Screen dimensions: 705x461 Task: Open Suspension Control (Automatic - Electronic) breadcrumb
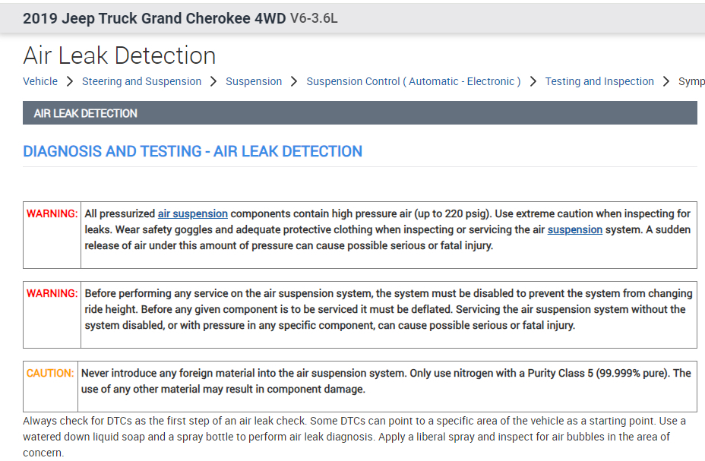click(x=413, y=81)
